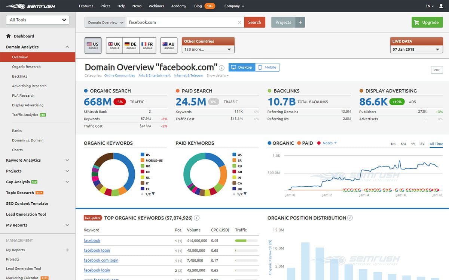The width and height of the screenshot is (449, 280).
Task: Add a new project with the plus button
Action: (300, 22)
